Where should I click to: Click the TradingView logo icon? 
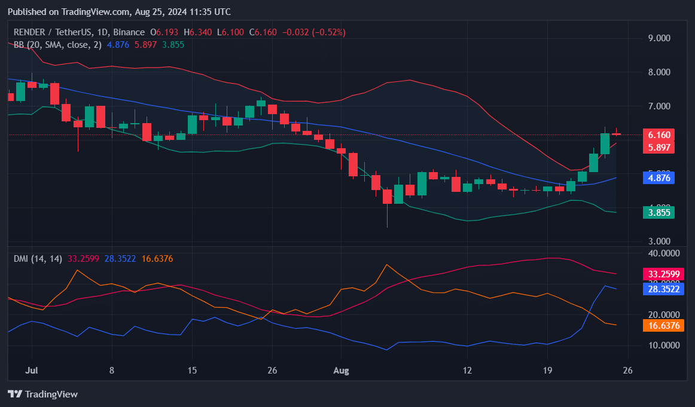pos(13,394)
